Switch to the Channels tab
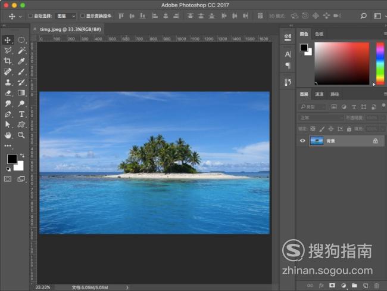Screen dimensions: 387x291 pos(319,94)
